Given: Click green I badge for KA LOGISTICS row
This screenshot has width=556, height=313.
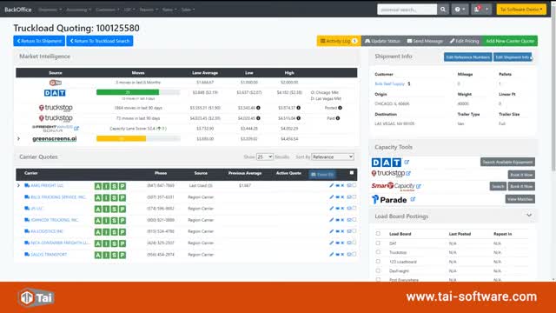Looking at the screenshot, I should tap(106, 232).
